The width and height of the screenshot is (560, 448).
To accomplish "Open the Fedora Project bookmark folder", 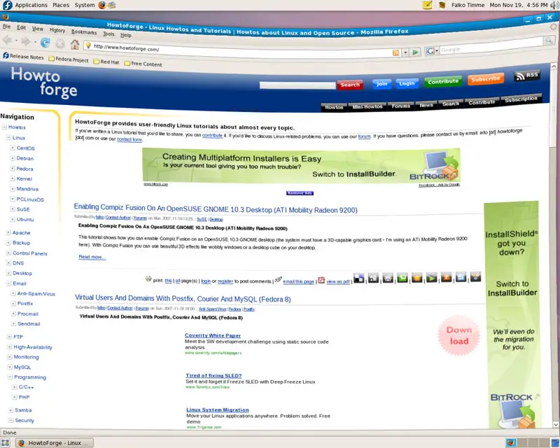I will click(68, 59).
